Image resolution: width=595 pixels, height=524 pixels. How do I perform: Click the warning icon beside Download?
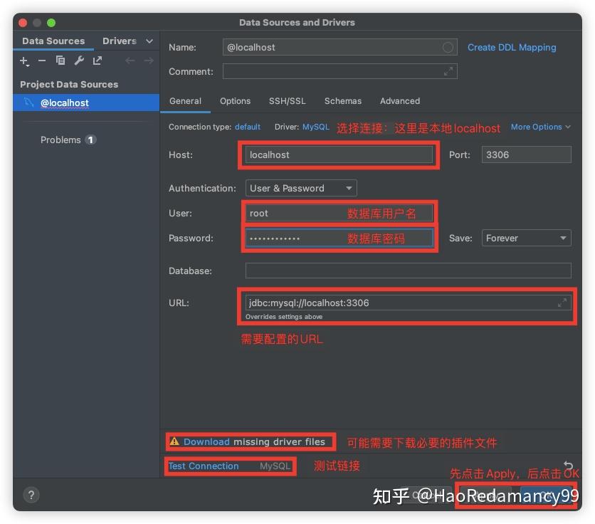(174, 441)
